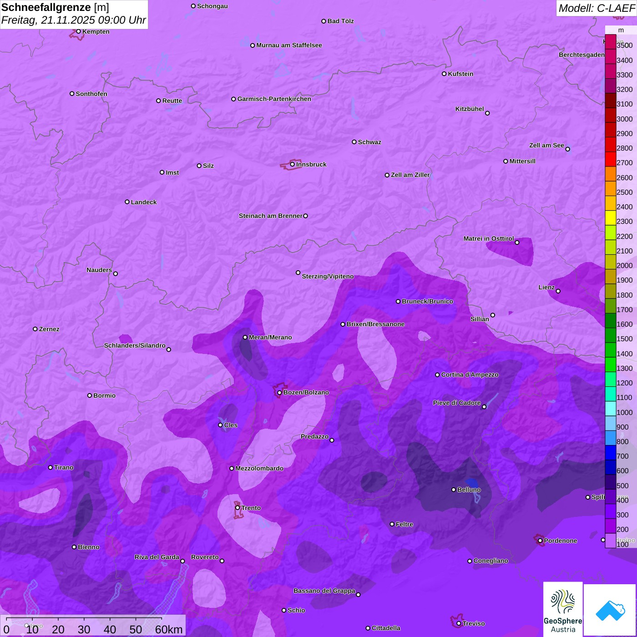637x637 pixels.
Task: Click the Sonthofen label
Action: click(91, 94)
